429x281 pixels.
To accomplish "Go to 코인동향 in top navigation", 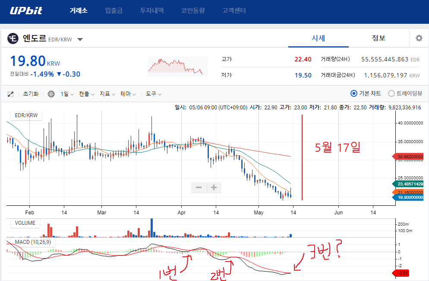I will (x=193, y=11).
